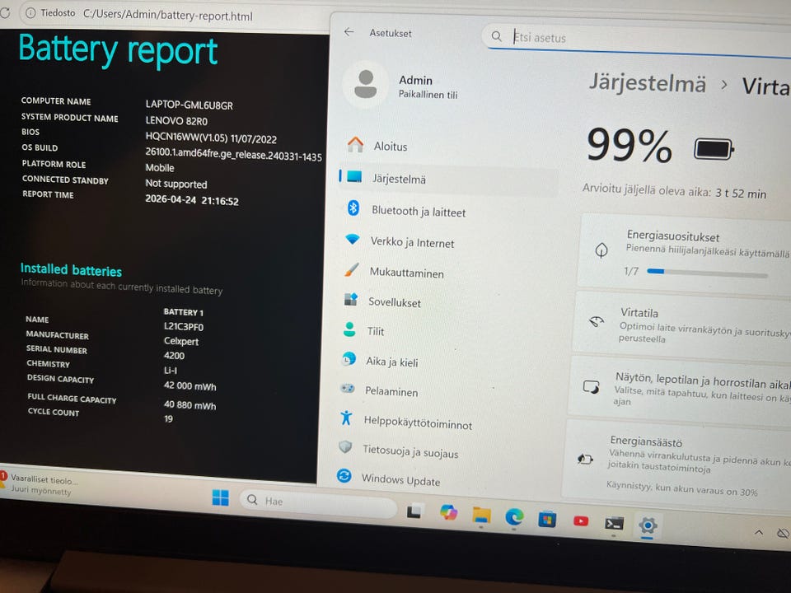Open Microsoft Store from taskbar
This screenshot has width=791, height=593.
point(547,519)
